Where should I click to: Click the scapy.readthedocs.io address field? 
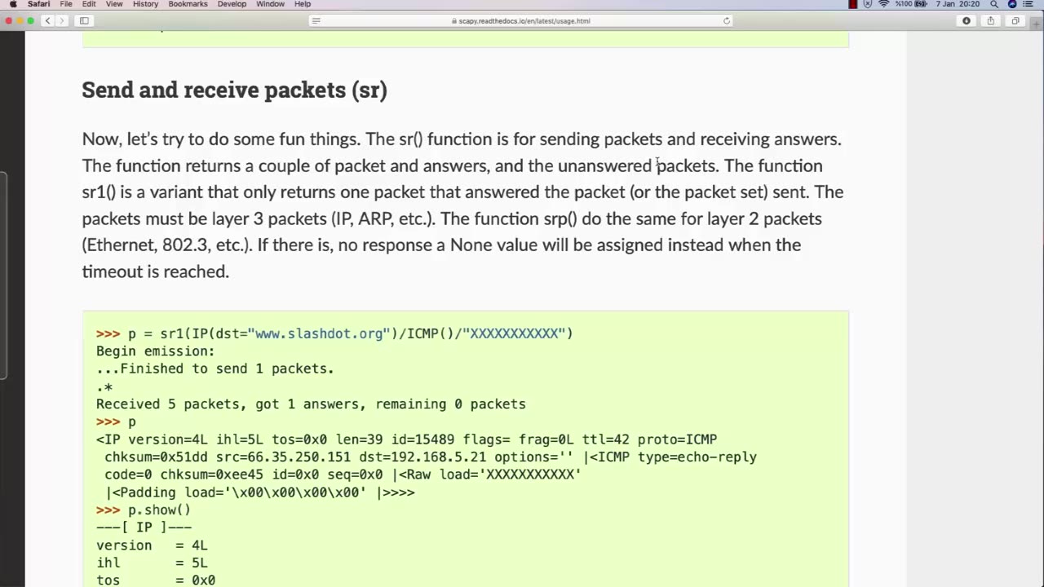point(521,20)
